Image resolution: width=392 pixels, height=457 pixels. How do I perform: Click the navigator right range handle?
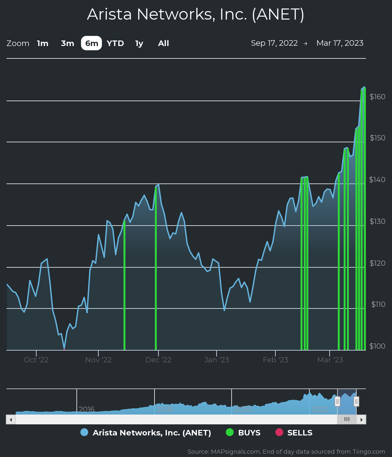tap(356, 401)
